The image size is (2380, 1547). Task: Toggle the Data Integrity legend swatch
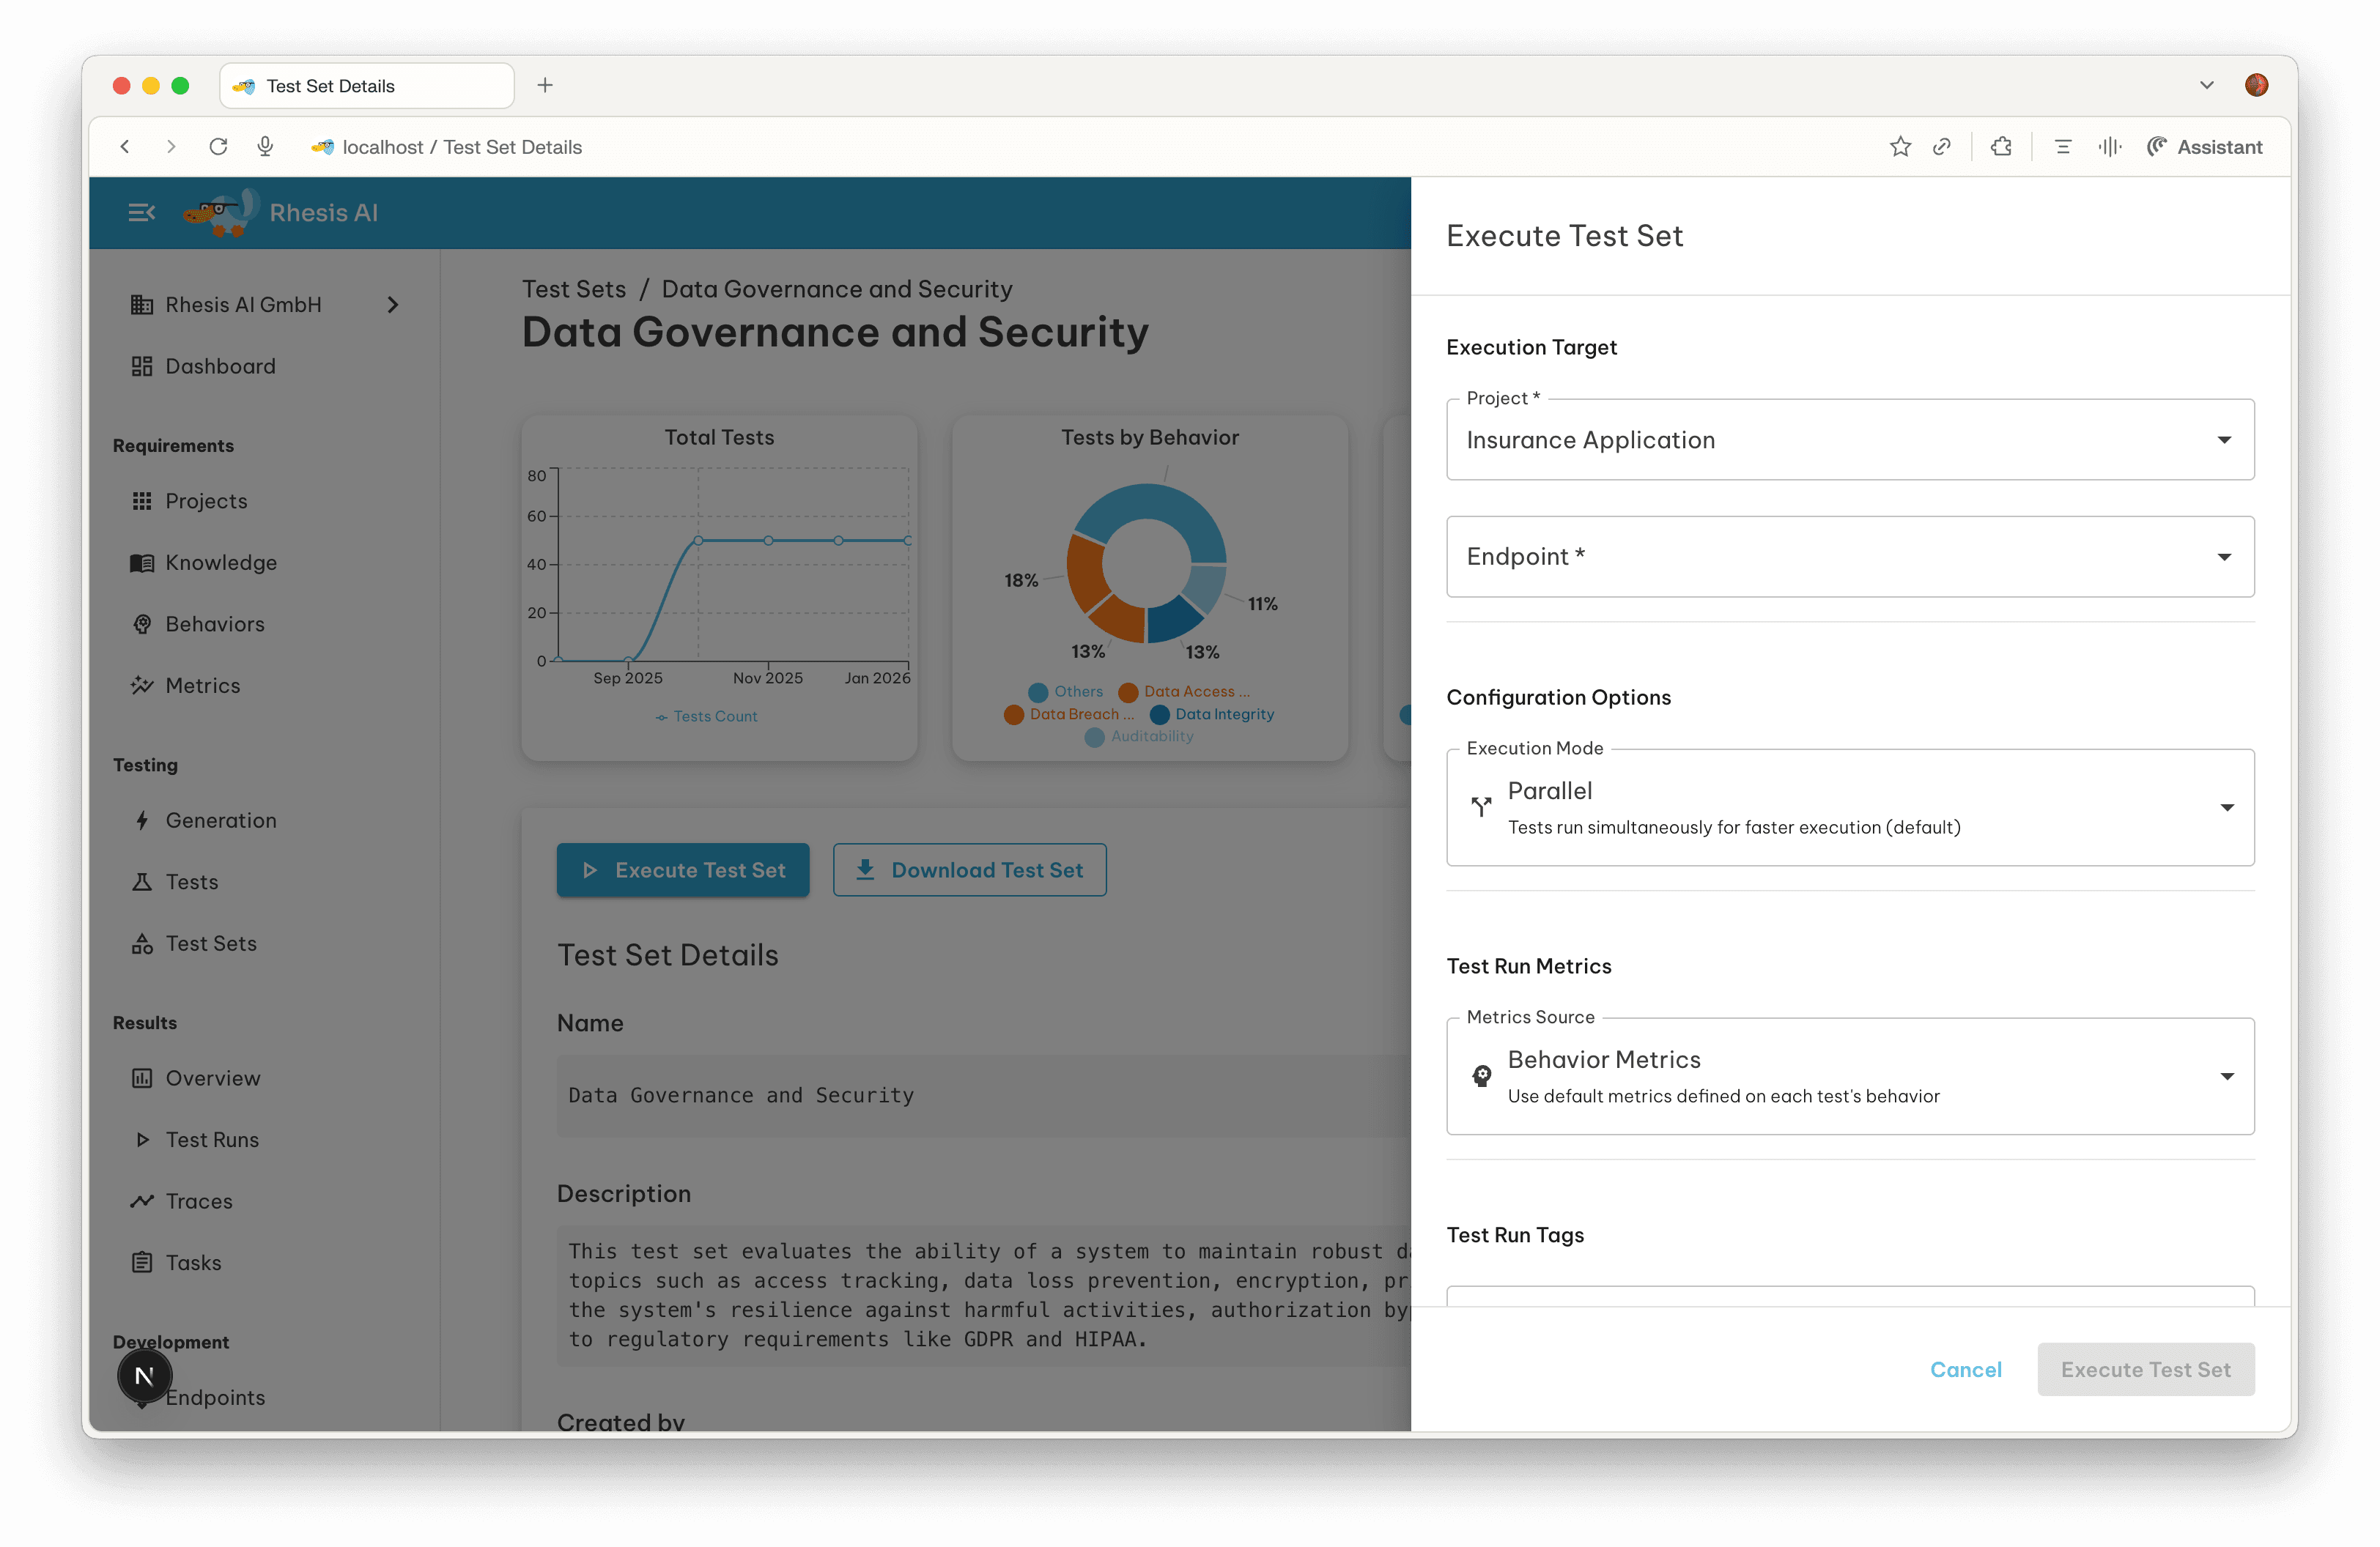pyautogui.click(x=1160, y=715)
